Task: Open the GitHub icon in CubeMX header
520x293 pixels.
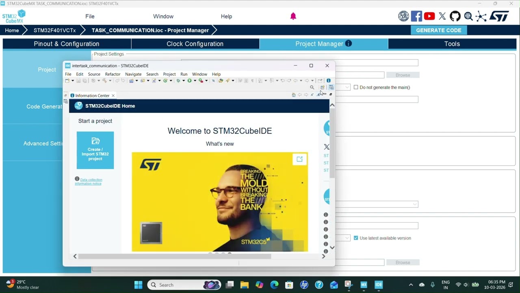Action: point(455,16)
